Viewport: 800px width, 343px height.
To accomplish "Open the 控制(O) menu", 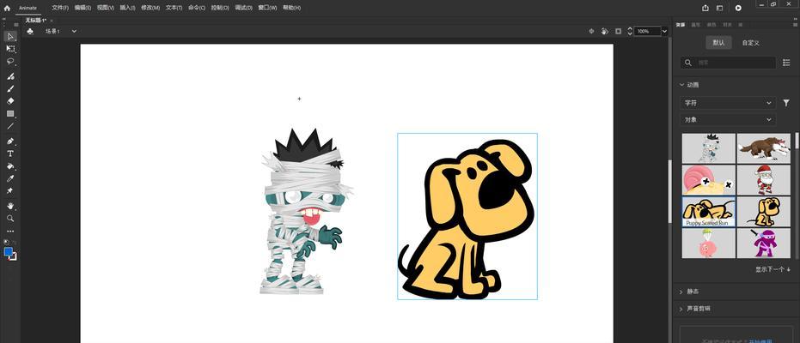I will (220, 8).
